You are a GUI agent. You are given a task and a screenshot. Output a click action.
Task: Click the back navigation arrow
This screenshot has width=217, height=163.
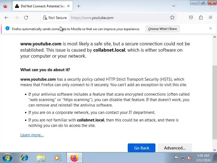(x=7, y=18)
